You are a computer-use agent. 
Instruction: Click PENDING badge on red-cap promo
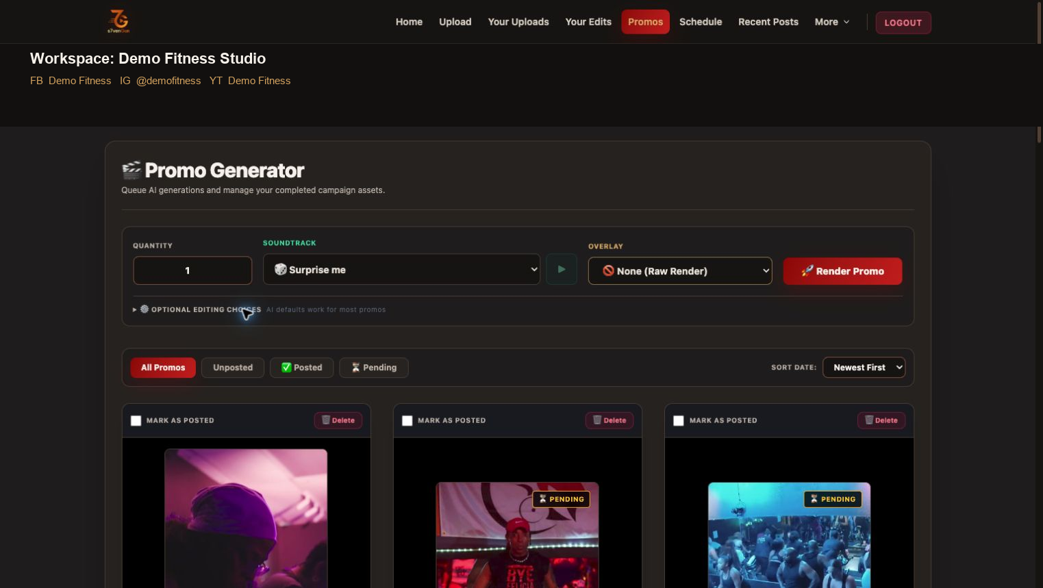(x=562, y=499)
